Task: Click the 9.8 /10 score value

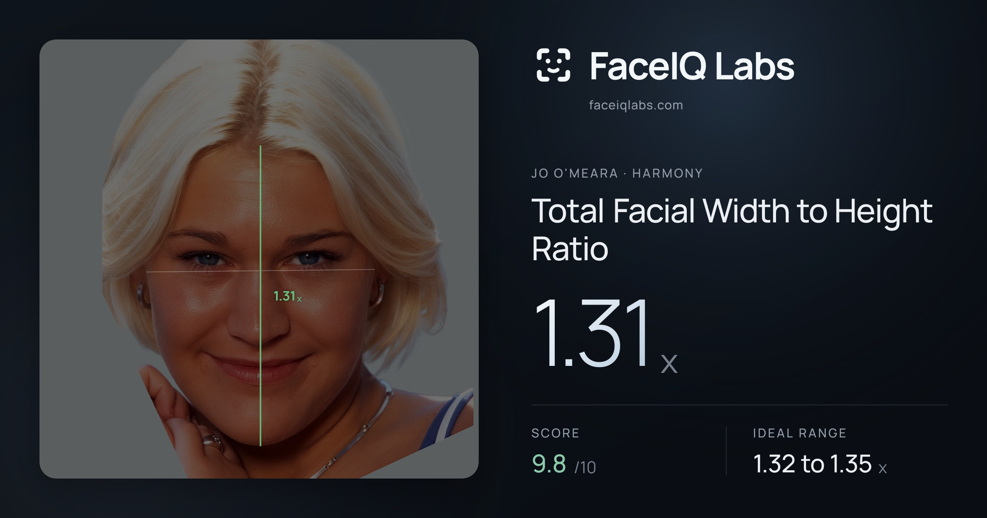Action: tap(564, 464)
